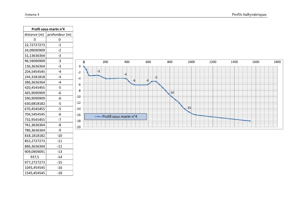Click the distance cell 34,09090909
Screen dimensions: 291x205
coord(35,50)
